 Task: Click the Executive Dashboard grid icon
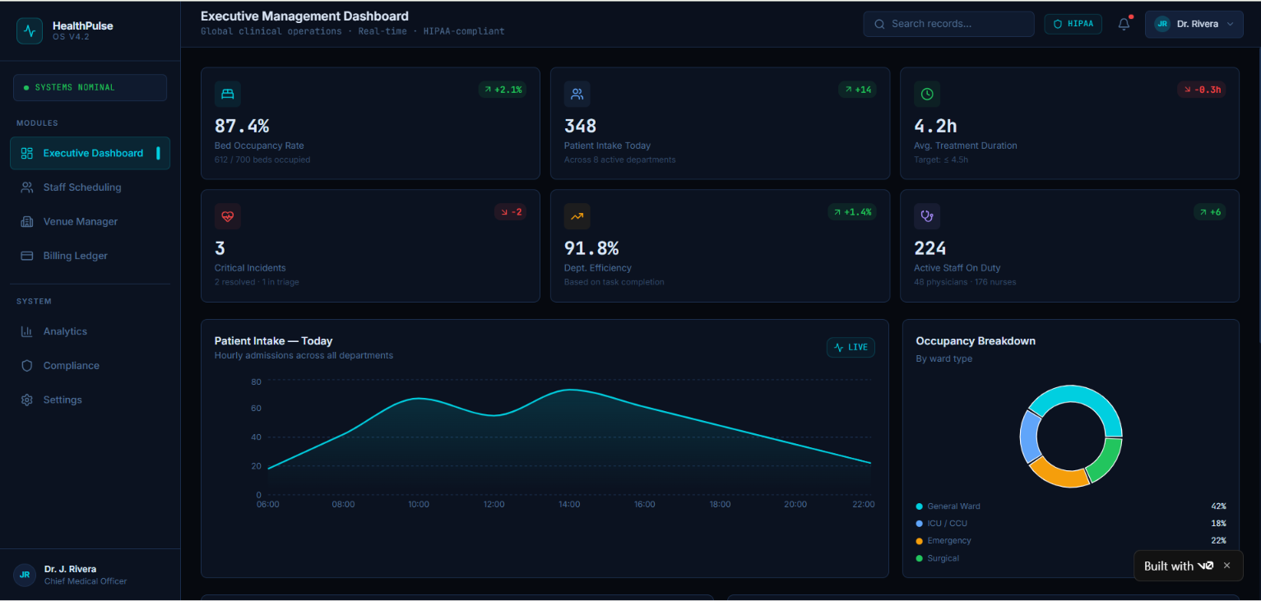click(27, 153)
